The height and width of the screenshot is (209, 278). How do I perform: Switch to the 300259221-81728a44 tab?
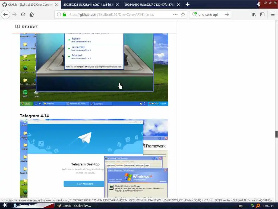click(91, 4)
